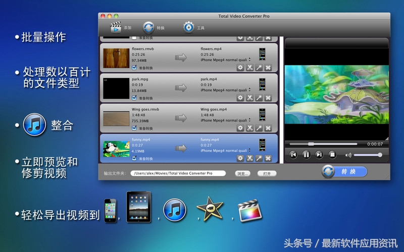Click iPhone device icon in flowers.mp4 row
Image resolution: width=404 pixels, height=252 pixels.
pyautogui.click(x=262, y=54)
